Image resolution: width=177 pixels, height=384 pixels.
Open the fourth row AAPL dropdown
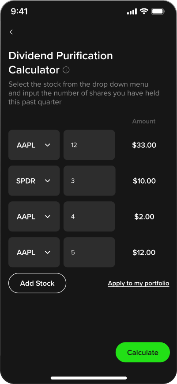pos(34,252)
